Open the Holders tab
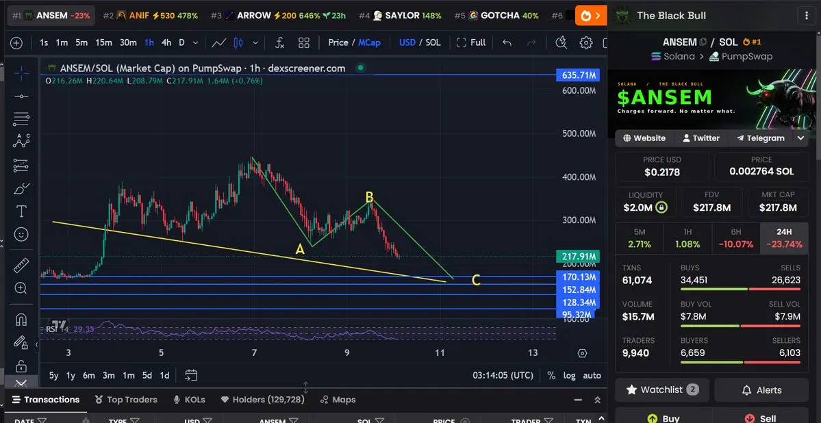The height and width of the screenshot is (423, 821). [262, 400]
